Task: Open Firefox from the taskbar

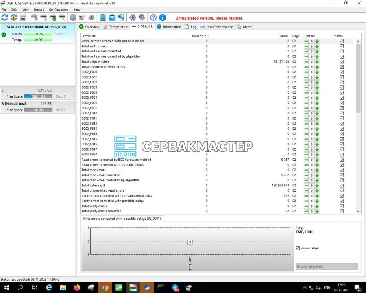Action: click(x=77, y=287)
